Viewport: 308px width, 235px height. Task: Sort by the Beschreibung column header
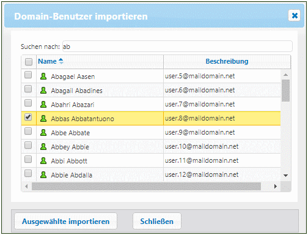227,61
